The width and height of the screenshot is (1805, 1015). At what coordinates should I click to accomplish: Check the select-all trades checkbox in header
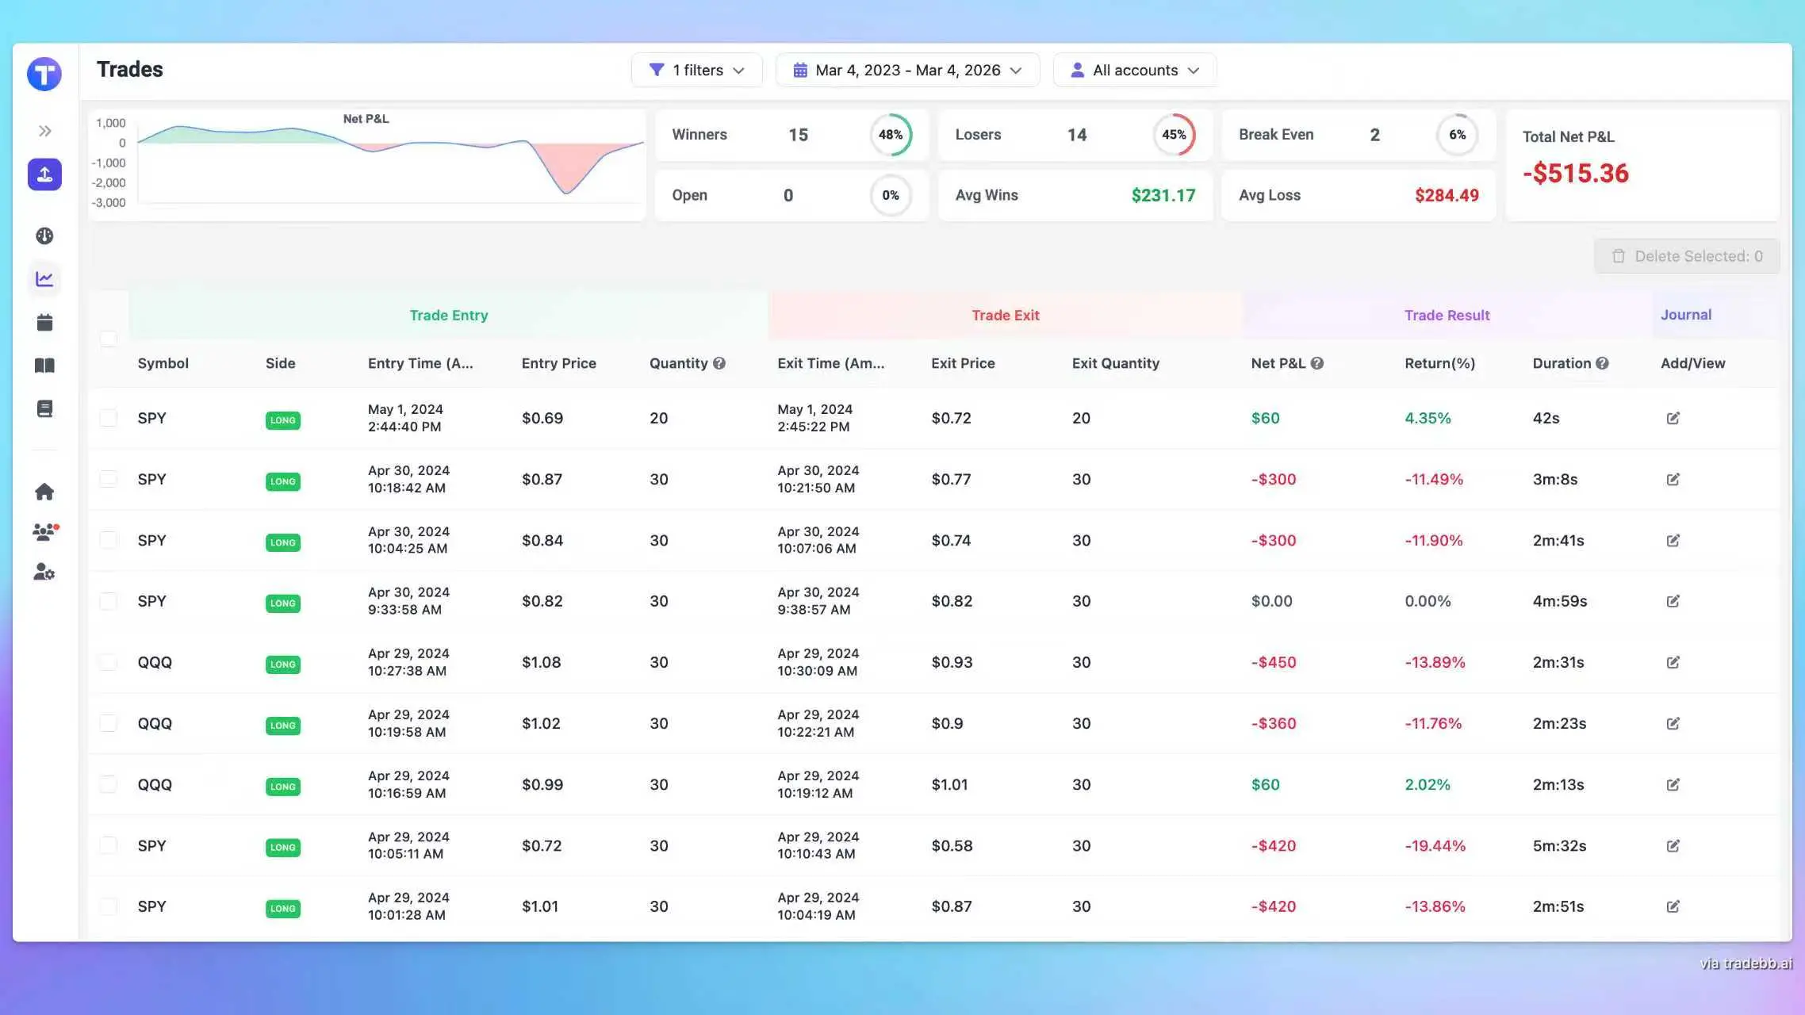click(109, 339)
